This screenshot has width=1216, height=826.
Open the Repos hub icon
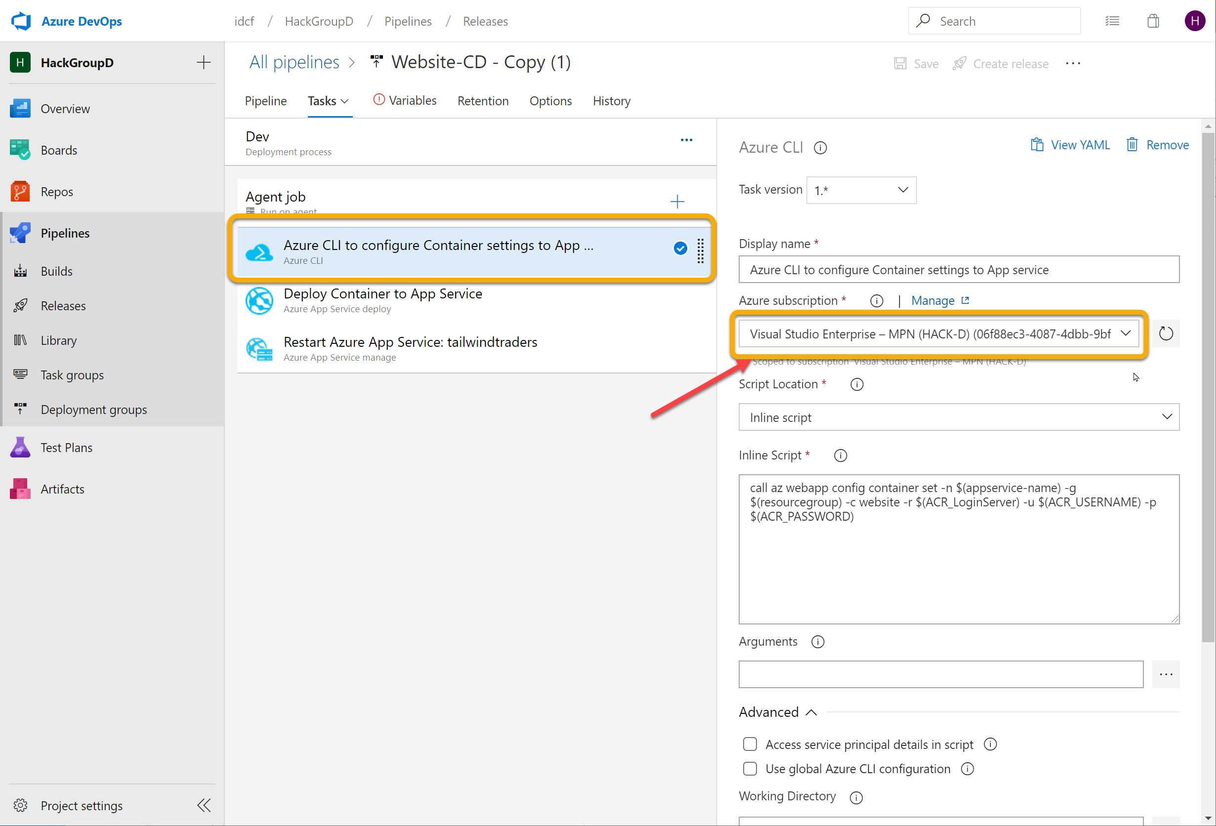20,192
